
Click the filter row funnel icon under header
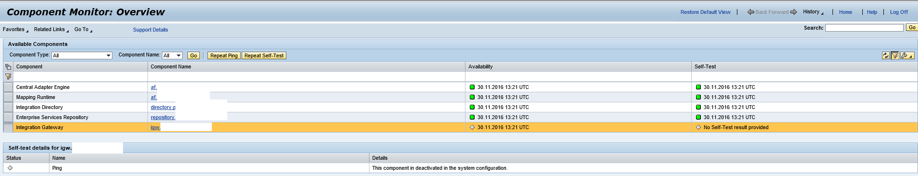pos(8,77)
